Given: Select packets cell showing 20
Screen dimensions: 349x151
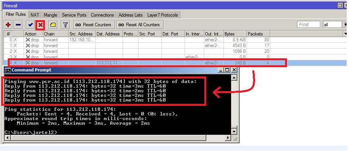Looking at the screenshot, I should pos(258,51).
